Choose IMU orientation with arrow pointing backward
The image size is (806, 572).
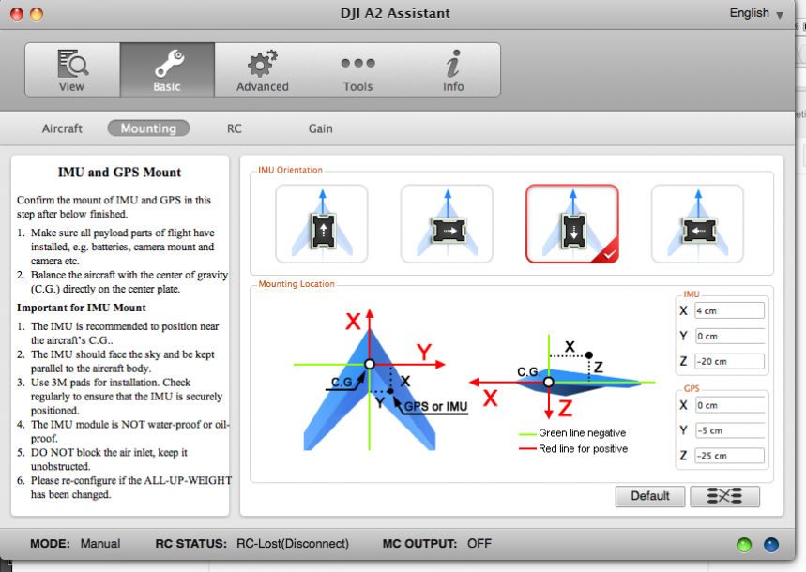tap(572, 223)
